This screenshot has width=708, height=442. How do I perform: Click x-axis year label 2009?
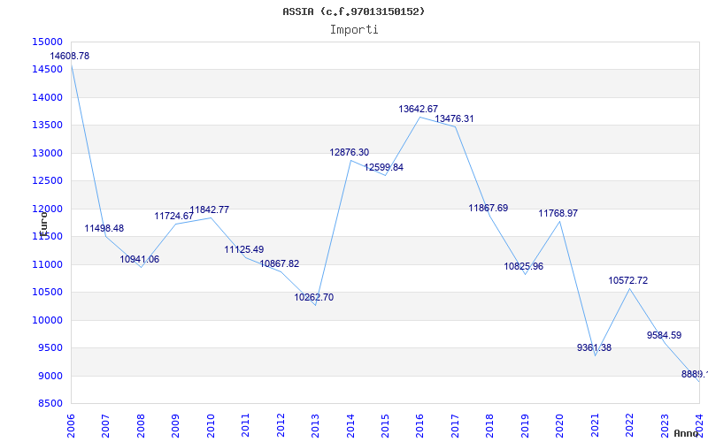pyautogui.click(x=175, y=426)
